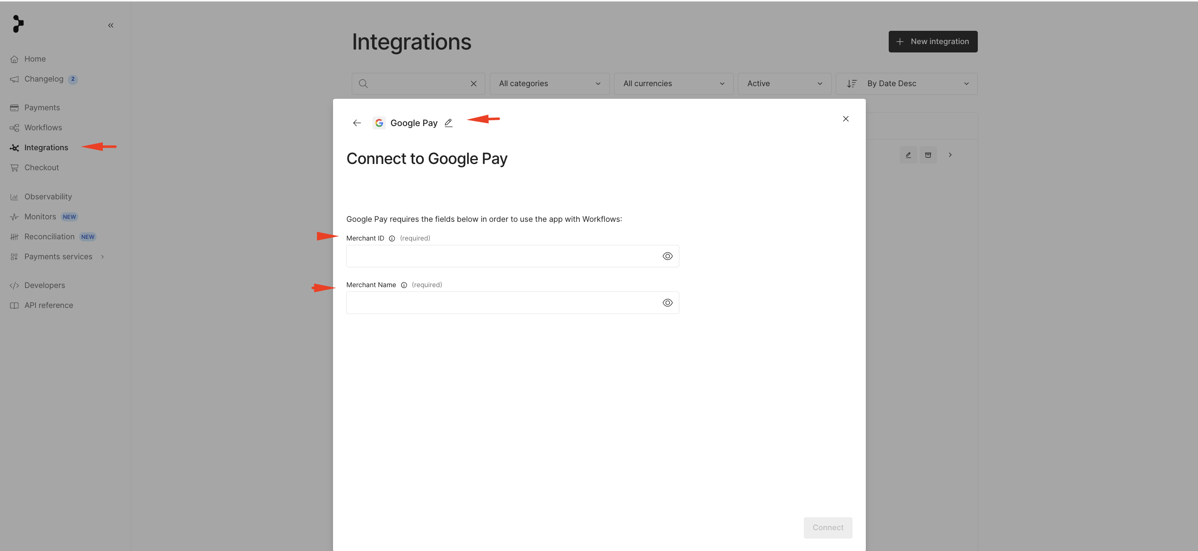Toggle visibility of the Merchant ID value
The width and height of the screenshot is (1198, 551).
tap(667, 256)
